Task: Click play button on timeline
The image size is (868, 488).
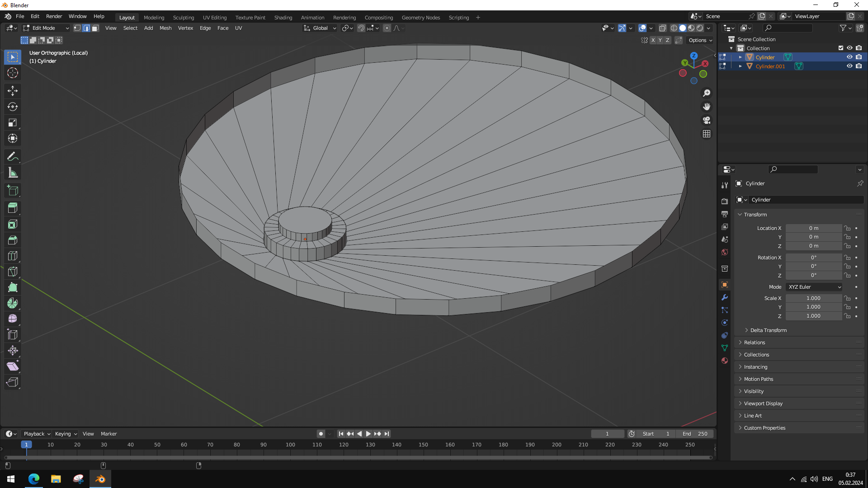Action: coord(368,433)
